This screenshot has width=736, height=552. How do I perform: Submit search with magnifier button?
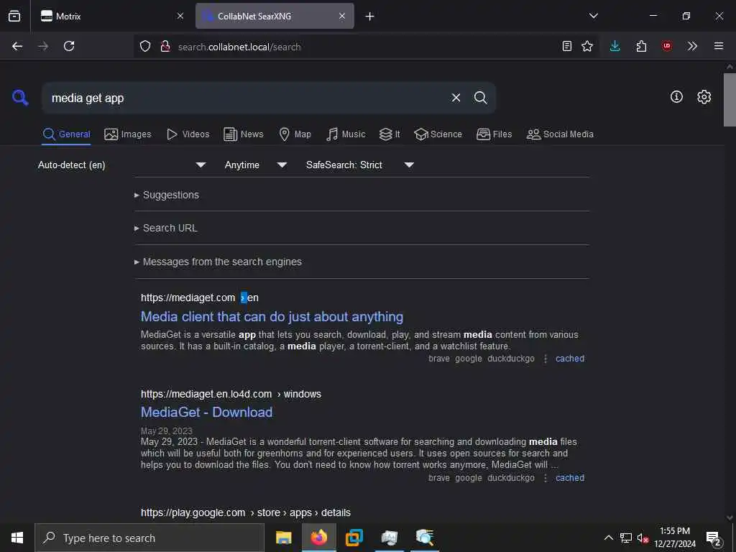[480, 98]
